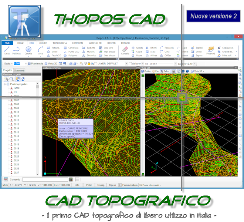244x222 pixels.
Task: Open the Barre strumenti dropdown
Action: point(150,185)
